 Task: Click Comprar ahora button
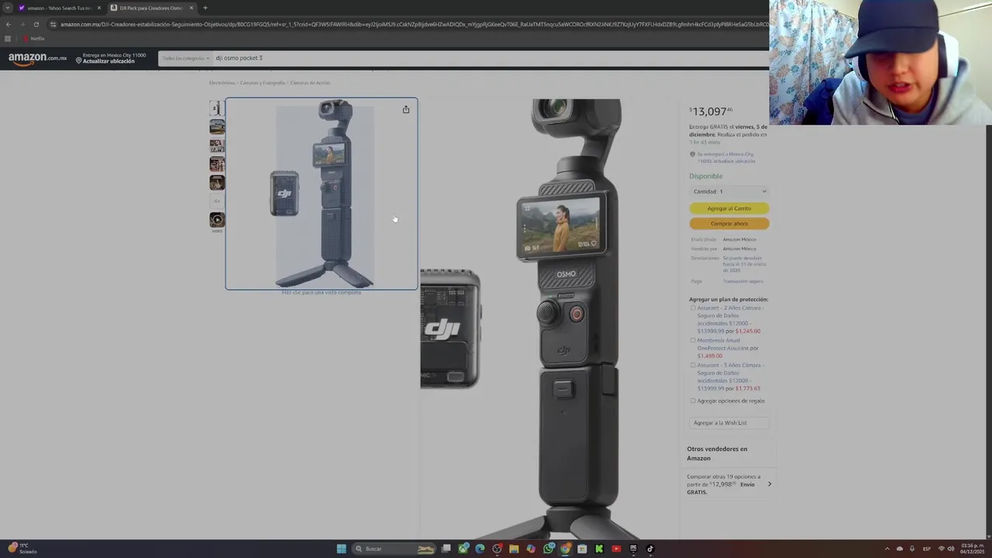coord(729,223)
